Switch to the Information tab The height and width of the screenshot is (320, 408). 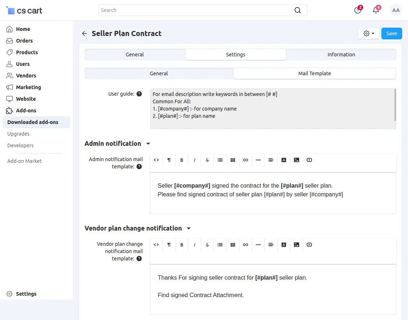(x=341, y=54)
